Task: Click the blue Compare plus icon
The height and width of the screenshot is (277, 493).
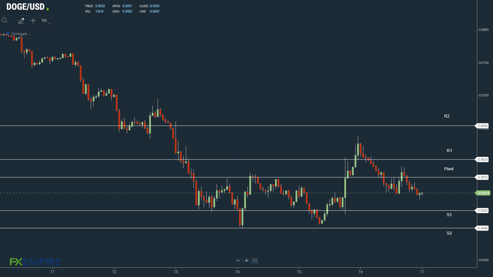Action: (8, 34)
